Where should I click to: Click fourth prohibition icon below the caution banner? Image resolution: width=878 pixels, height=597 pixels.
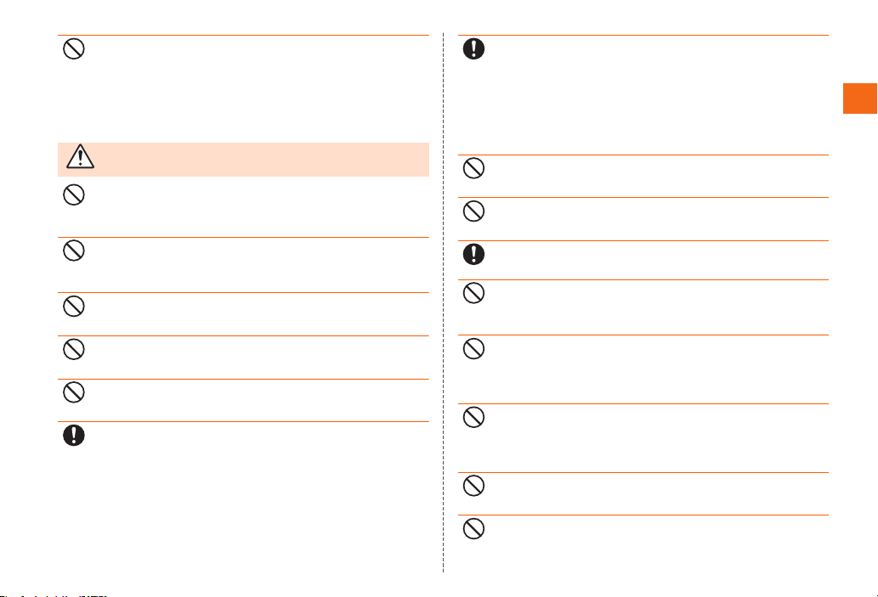[x=73, y=349]
